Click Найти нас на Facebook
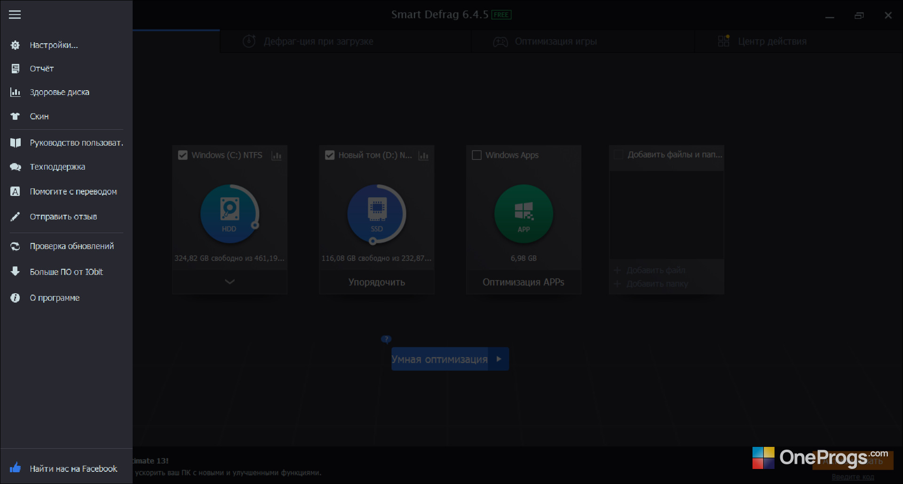Viewport: 903px width, 484px height. coord(73,468)
